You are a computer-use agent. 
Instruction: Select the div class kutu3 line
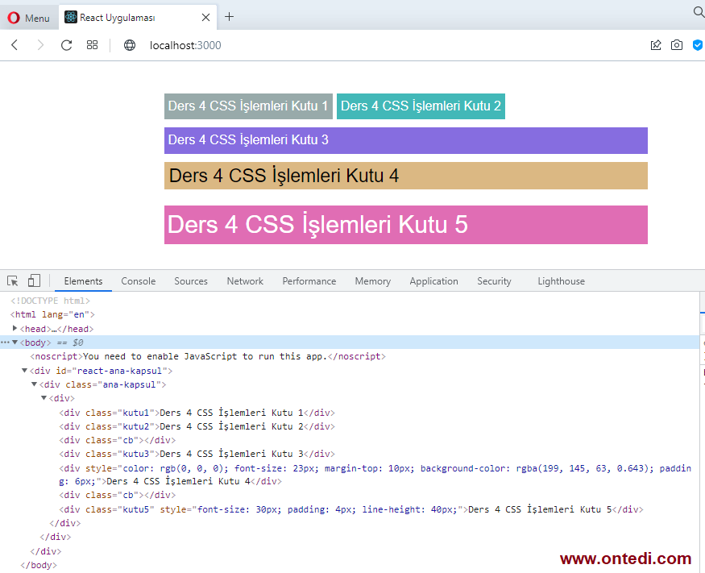click(197, 454)
